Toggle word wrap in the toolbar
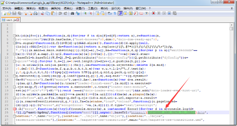237x126 pixels. coord(110,13)
